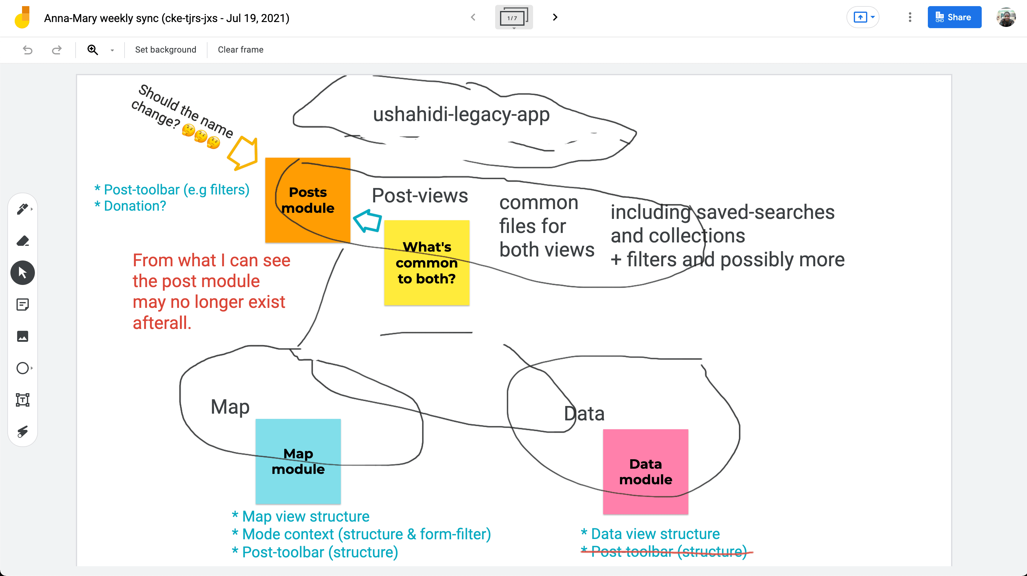
Task: Open the three-dot more menu
Action: (x=909, y=17)
